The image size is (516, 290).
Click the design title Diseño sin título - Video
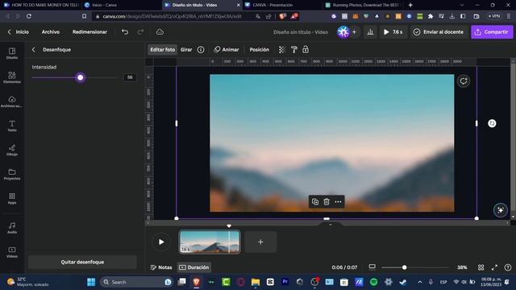(x=301, y=32)
